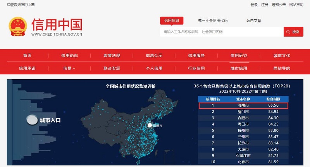Click the index value 81.59

click(x=274, y=162)
